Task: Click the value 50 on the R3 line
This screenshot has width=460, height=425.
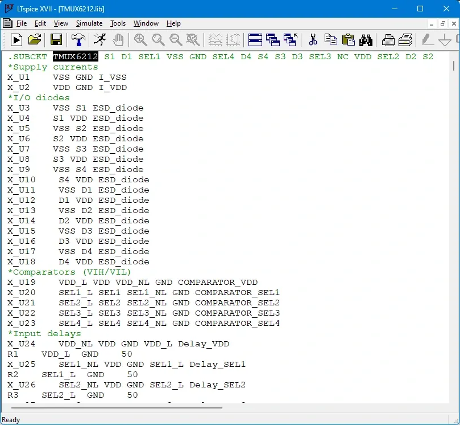Action: [x=132, y=395]
